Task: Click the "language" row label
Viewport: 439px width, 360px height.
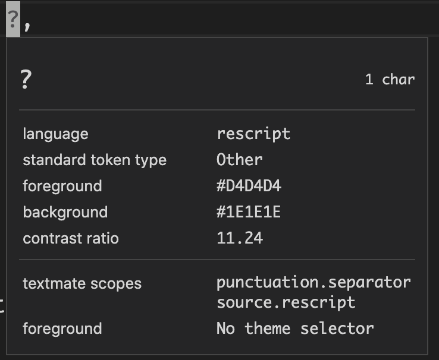Action: coord(55,134)
